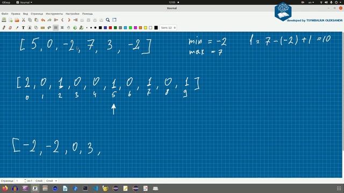Click the Redo arrow icon
Screen dimensions: 344x193
point(49,20)
